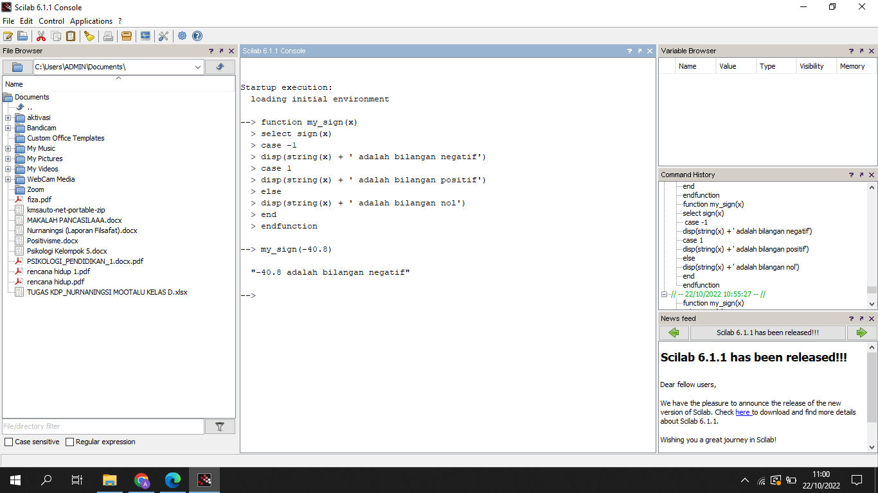This screenshot has height=493, width=878.
Task: Click the Command History vertical scrollbar
Action: click(x=872, y=245)
